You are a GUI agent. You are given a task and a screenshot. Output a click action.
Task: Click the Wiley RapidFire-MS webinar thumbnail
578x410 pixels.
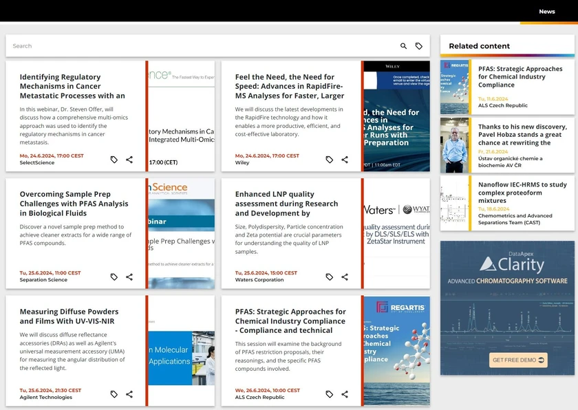[x=396, y=116]
